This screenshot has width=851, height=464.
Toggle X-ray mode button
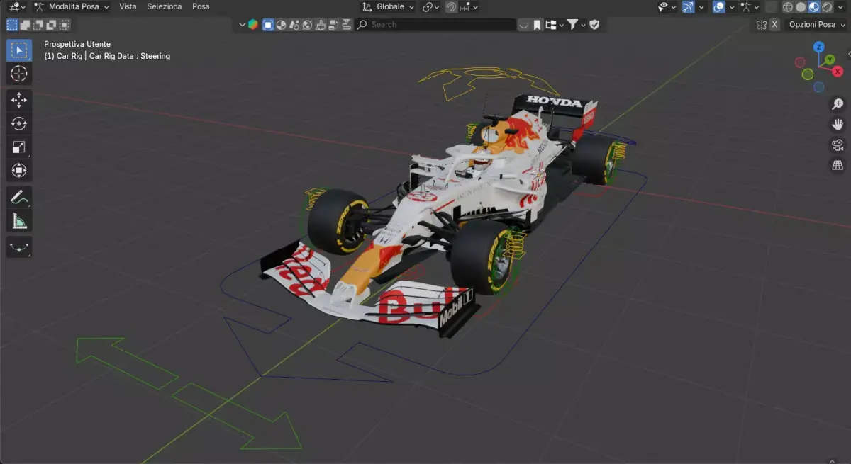point(771,7)
